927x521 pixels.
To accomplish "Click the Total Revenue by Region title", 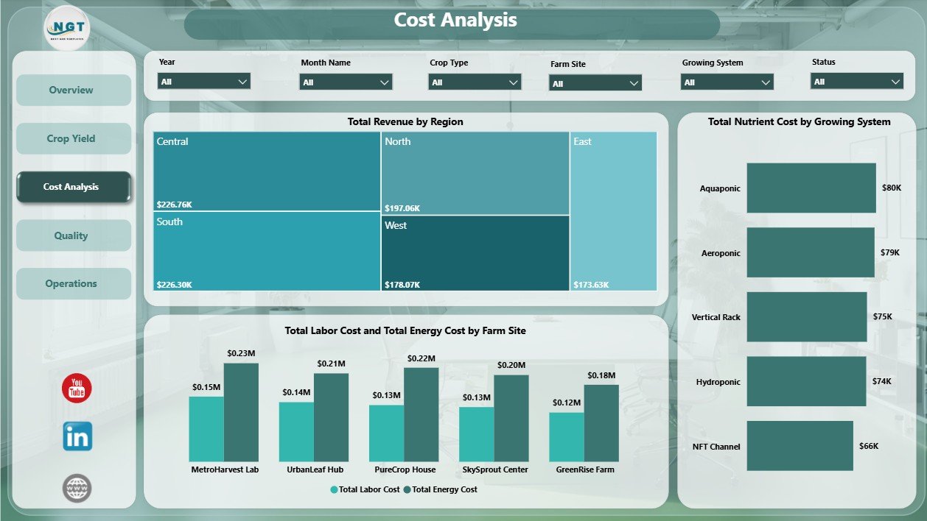I will pos(405,122).
